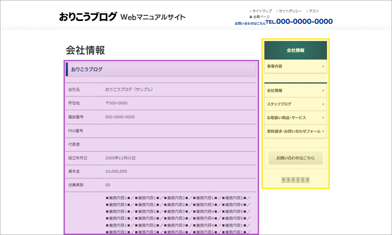
Task: Click the green 会社情報 sidebar header
Action: [x=296, y=50]
